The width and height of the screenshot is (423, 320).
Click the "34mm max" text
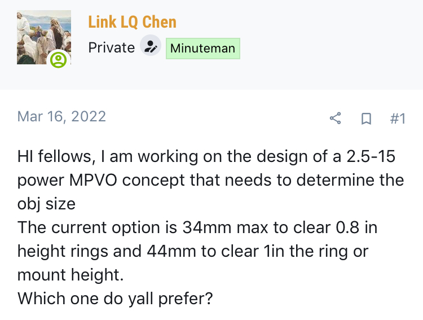coord(225,227)
